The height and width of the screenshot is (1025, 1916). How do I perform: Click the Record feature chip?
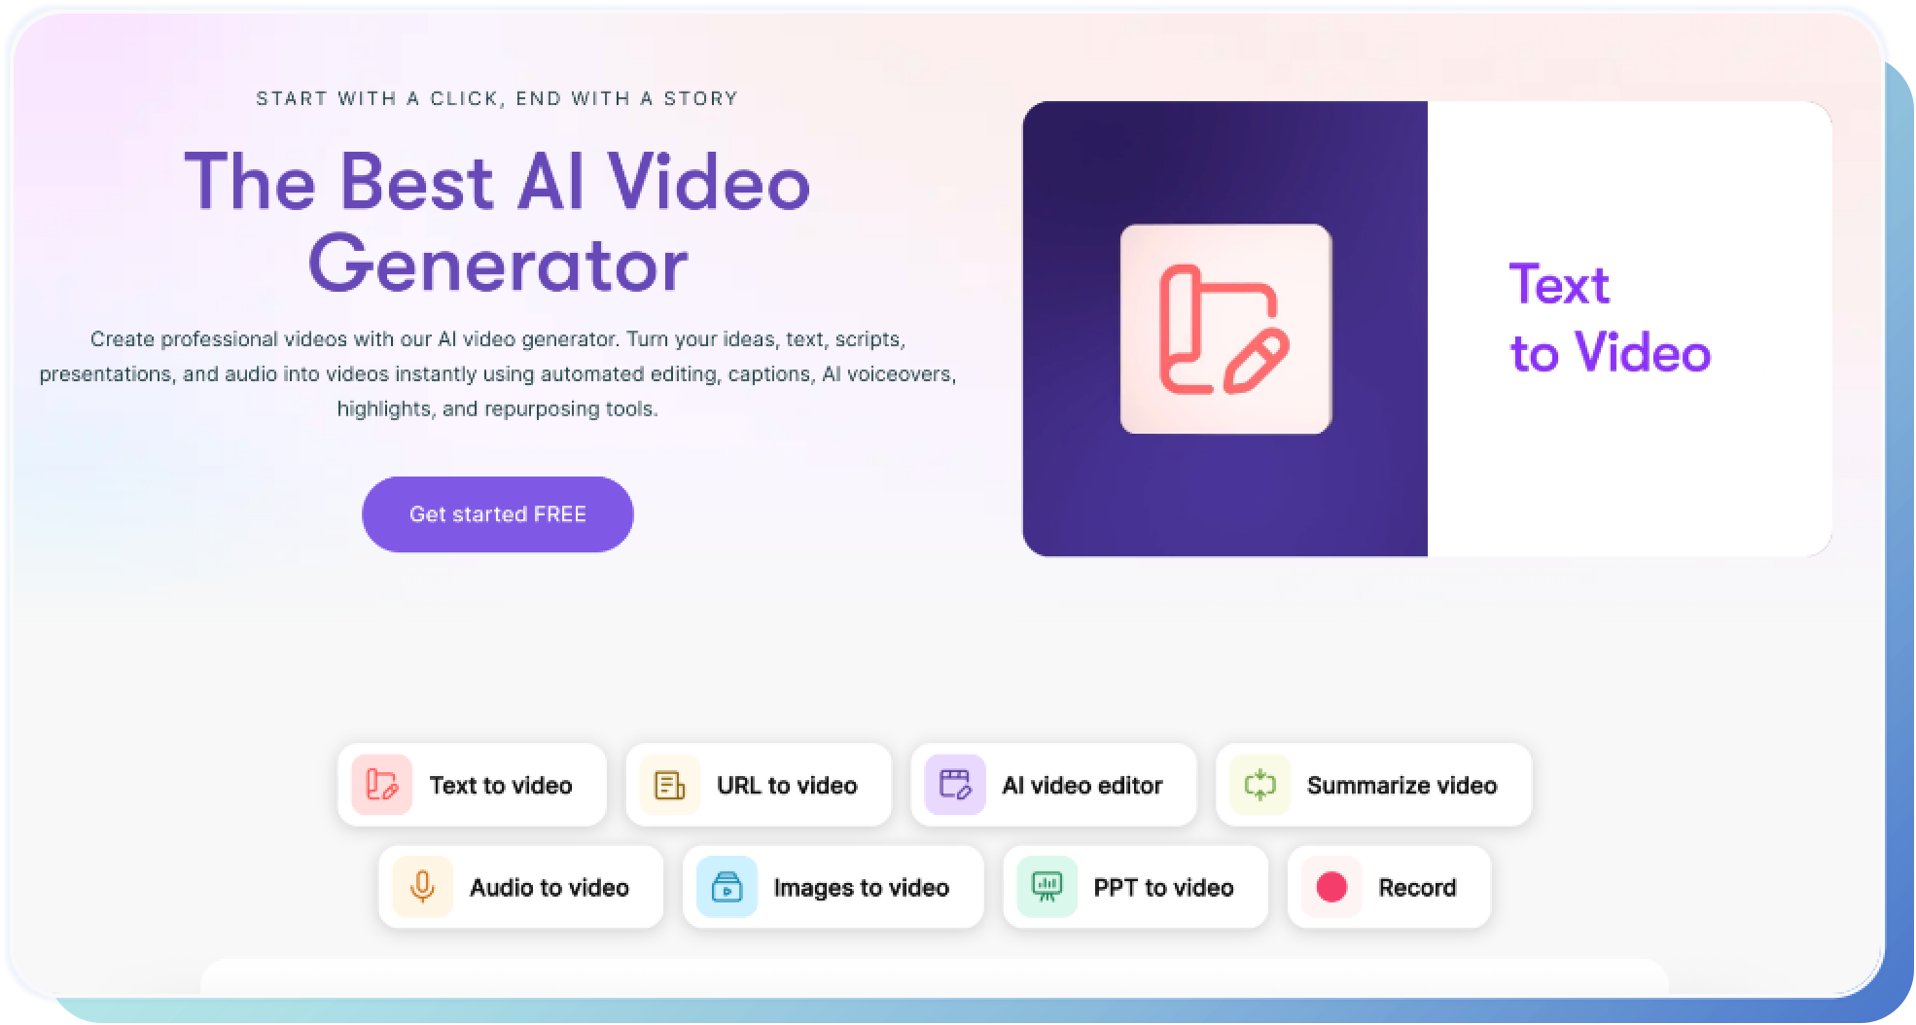pos(1389,887)
